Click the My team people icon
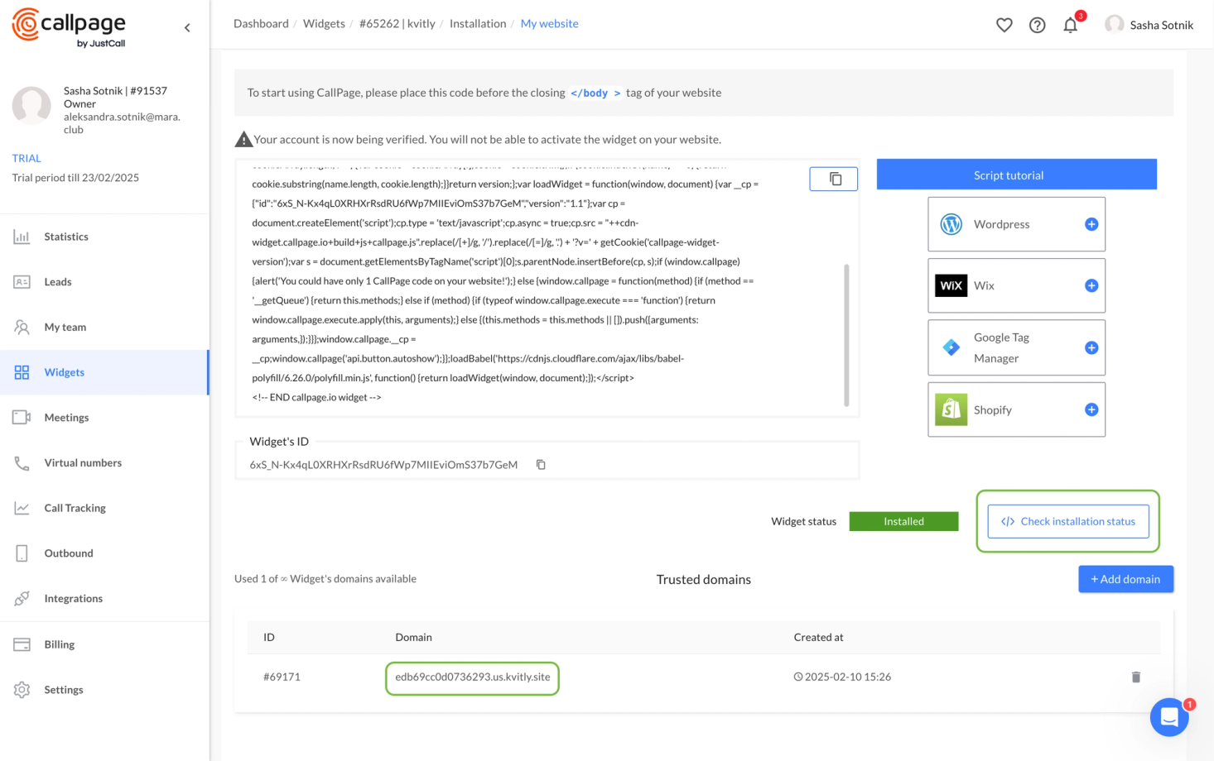This screenshot has height=761, width=1214. click(22, 328)
